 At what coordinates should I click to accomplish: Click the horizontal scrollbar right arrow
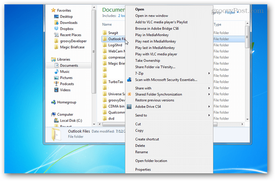(x=242, y=124)
